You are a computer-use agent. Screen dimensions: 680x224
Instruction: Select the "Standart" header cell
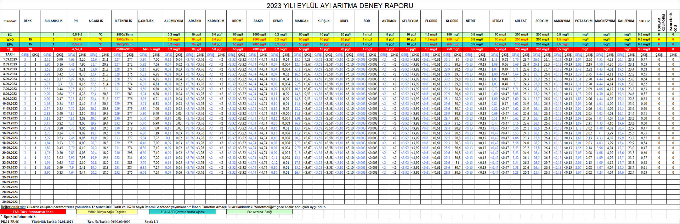(10, 21)
